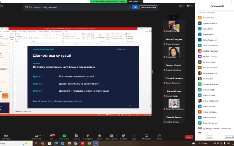Viewport: 234px width, 146px height.
Task: Click the zoom slider in PowerPoint status bar
Action: click(138, 115)
